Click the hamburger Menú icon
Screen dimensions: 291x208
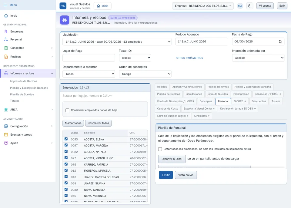[x=5, y=5]
